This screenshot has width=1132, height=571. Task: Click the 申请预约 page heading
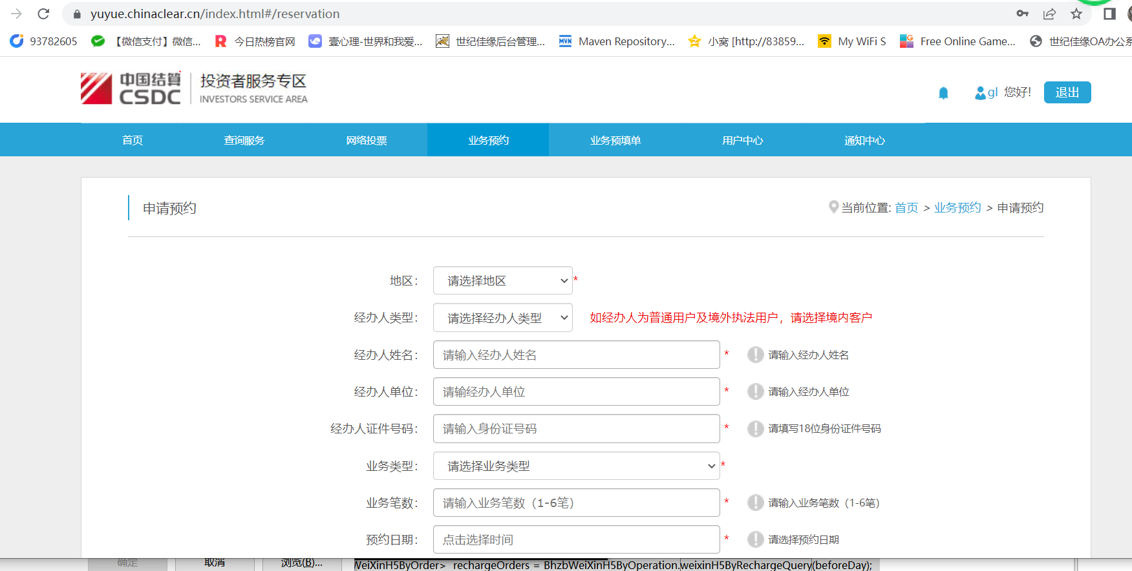169,208
